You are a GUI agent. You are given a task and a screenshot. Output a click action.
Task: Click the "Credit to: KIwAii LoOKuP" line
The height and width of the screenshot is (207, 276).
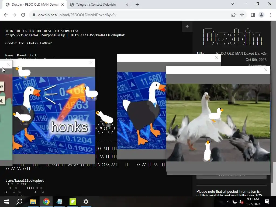tap(28, 43)
